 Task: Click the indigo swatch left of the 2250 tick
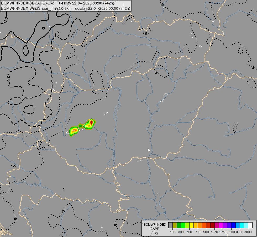coord(229,225)
